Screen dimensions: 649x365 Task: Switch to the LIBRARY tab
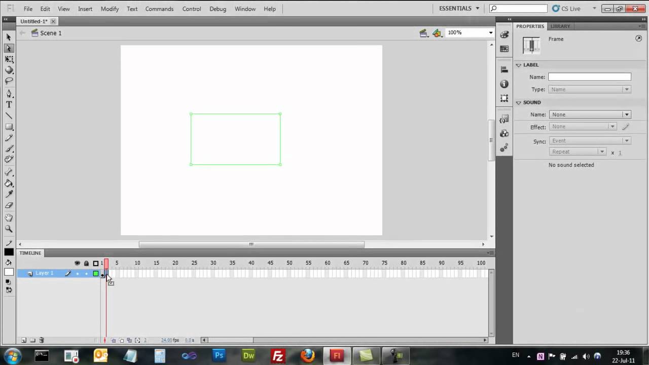(x=560, y=26)
